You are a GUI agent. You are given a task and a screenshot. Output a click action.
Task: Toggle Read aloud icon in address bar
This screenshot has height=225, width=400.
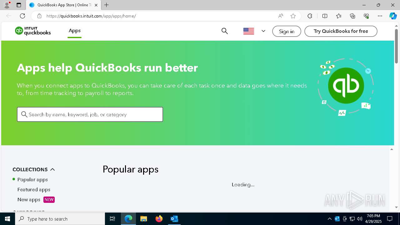tap(281, 16)
